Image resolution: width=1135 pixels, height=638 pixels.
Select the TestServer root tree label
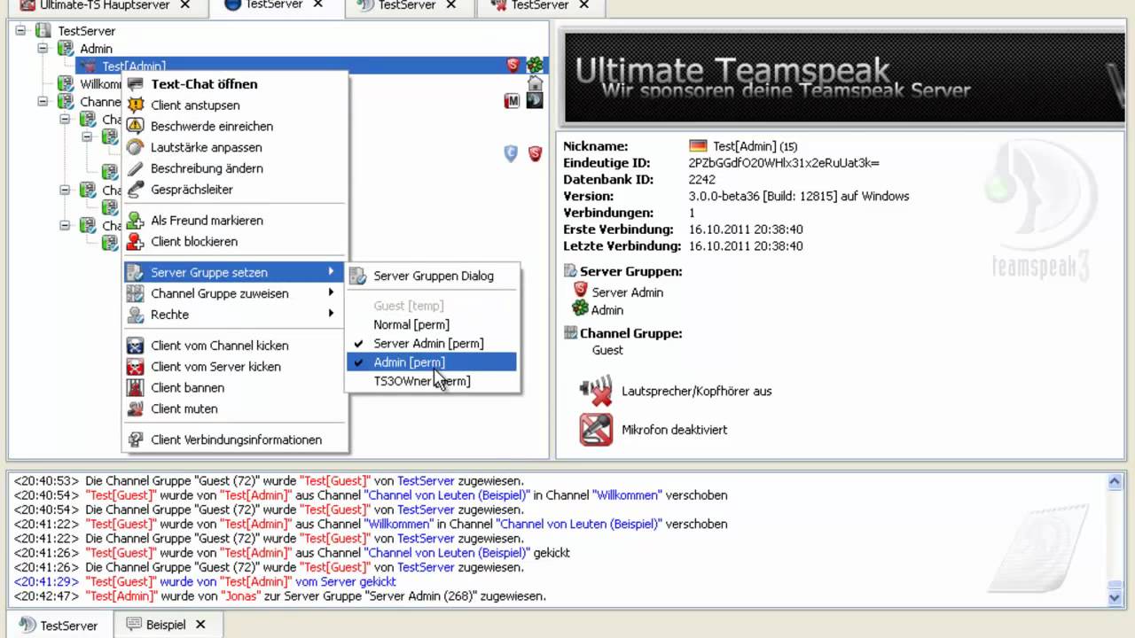(87, 31)
